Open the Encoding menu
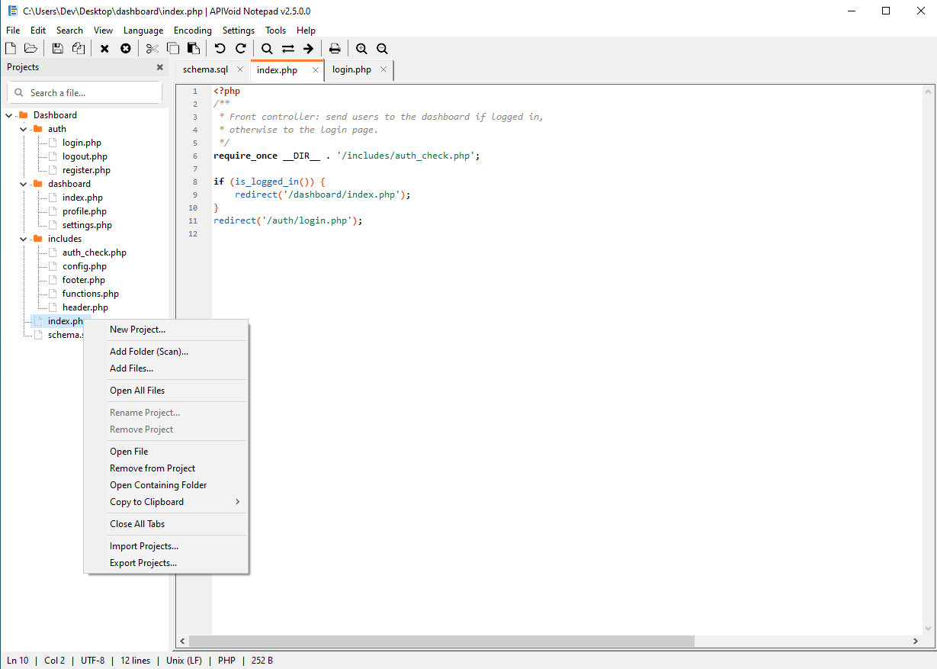The width and height of the screenshot is (937, 669). point(193,31)
